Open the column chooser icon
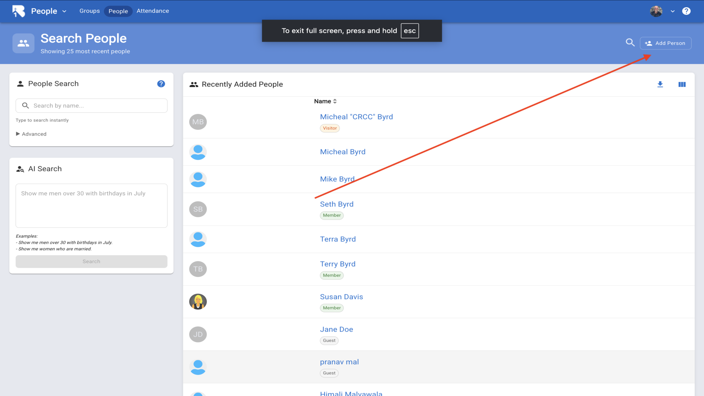 pos(682,84)
